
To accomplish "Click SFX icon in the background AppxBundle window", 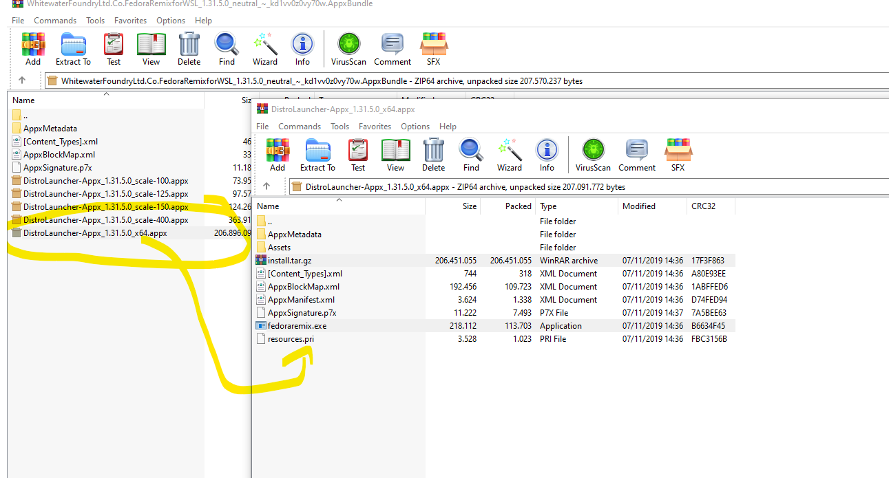I will (x=433, y=49).
